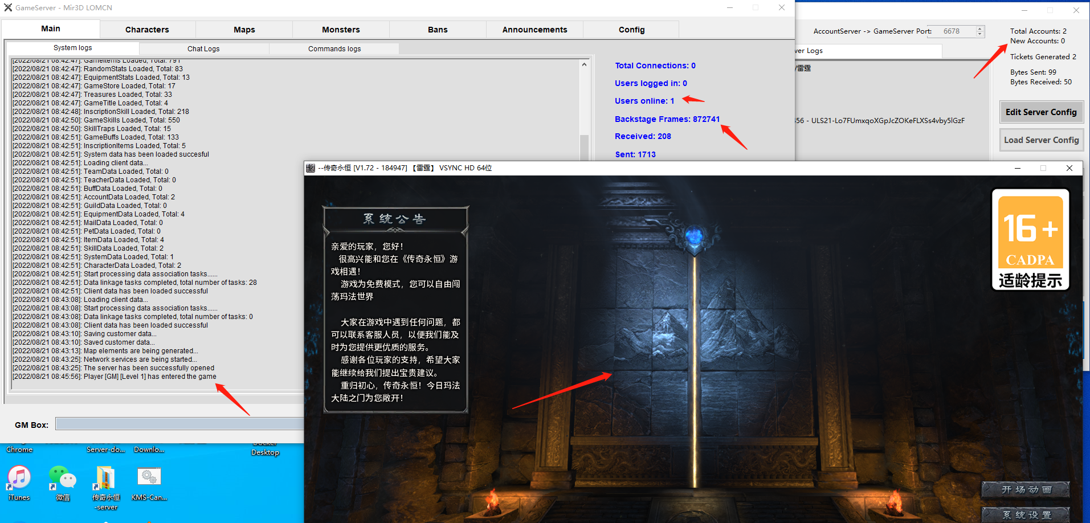
Task: Close the game client window
Action: [x=1069, y=168]
